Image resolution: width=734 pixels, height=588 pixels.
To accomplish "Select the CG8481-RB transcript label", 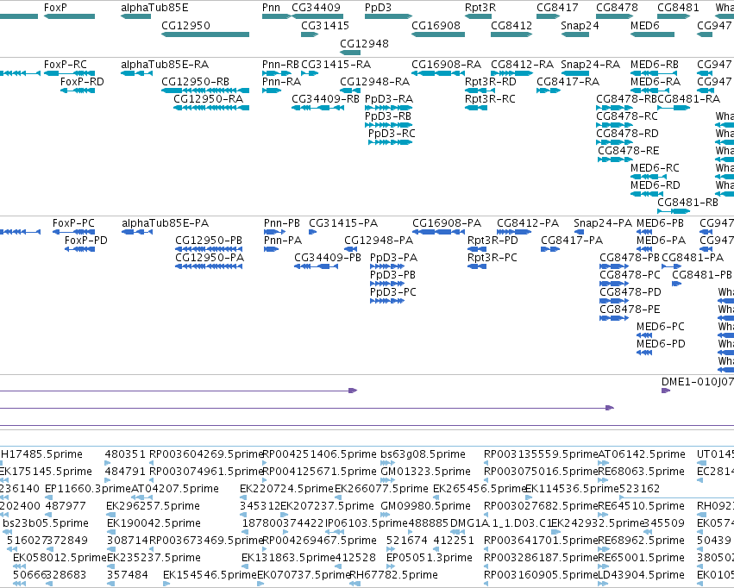I will tap(687, 202).
